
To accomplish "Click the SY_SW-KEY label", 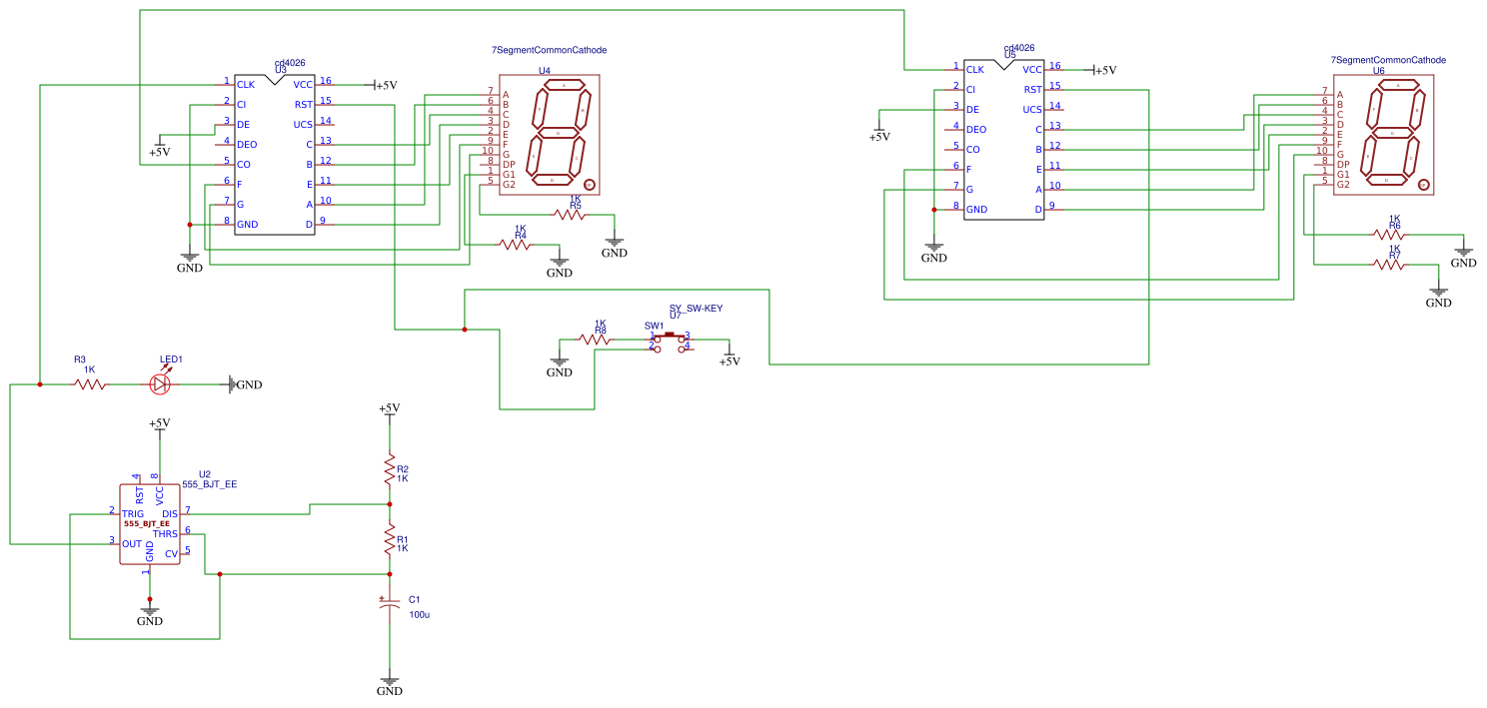I will click(696, 309).
